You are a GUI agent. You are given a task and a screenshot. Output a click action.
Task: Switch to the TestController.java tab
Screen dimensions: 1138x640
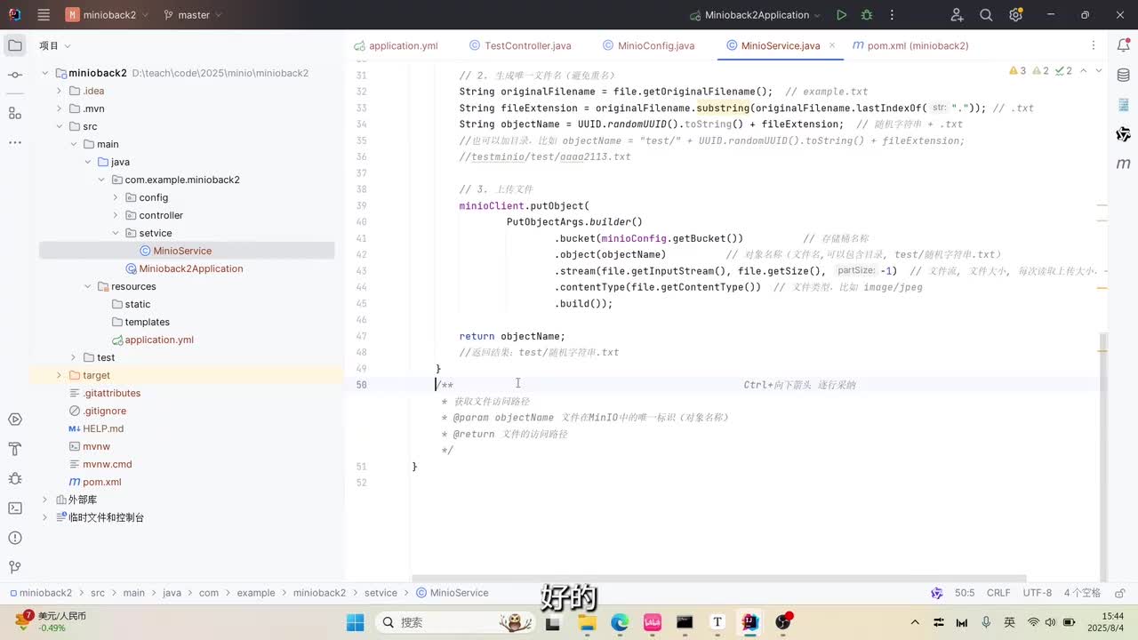click(x=519, y=45)
